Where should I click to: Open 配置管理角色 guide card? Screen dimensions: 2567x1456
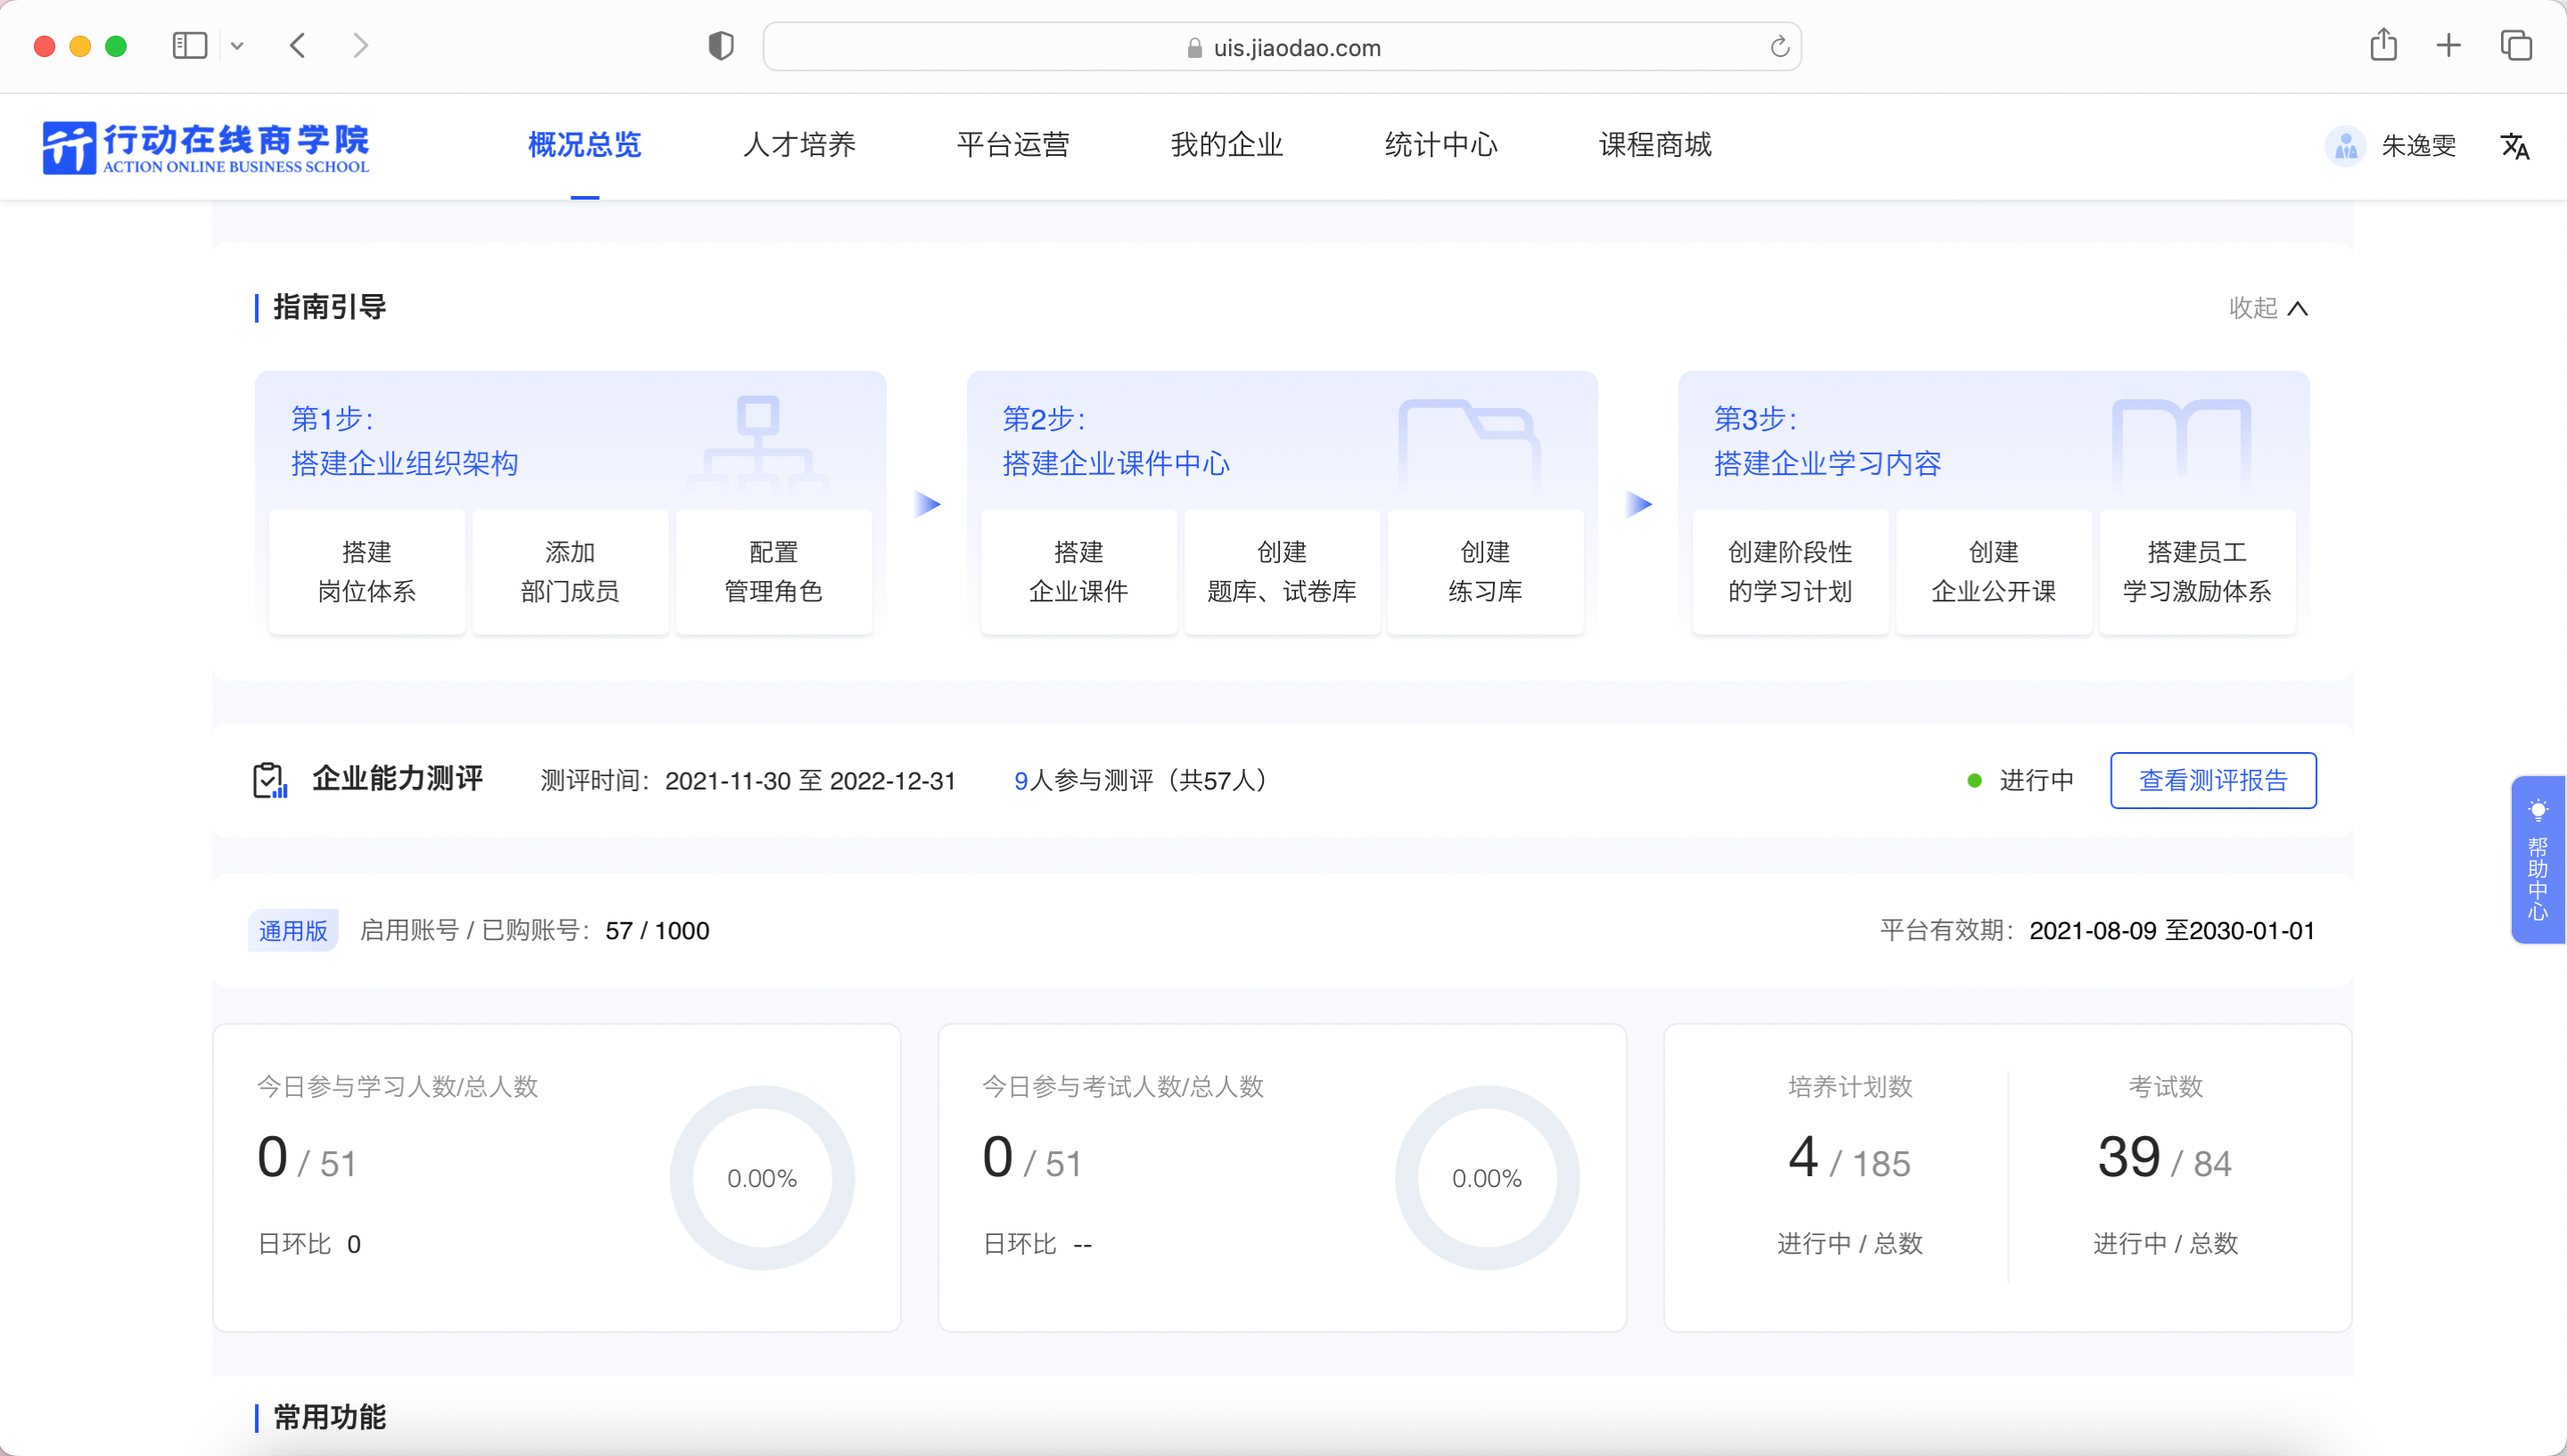[x=774, y=572]
